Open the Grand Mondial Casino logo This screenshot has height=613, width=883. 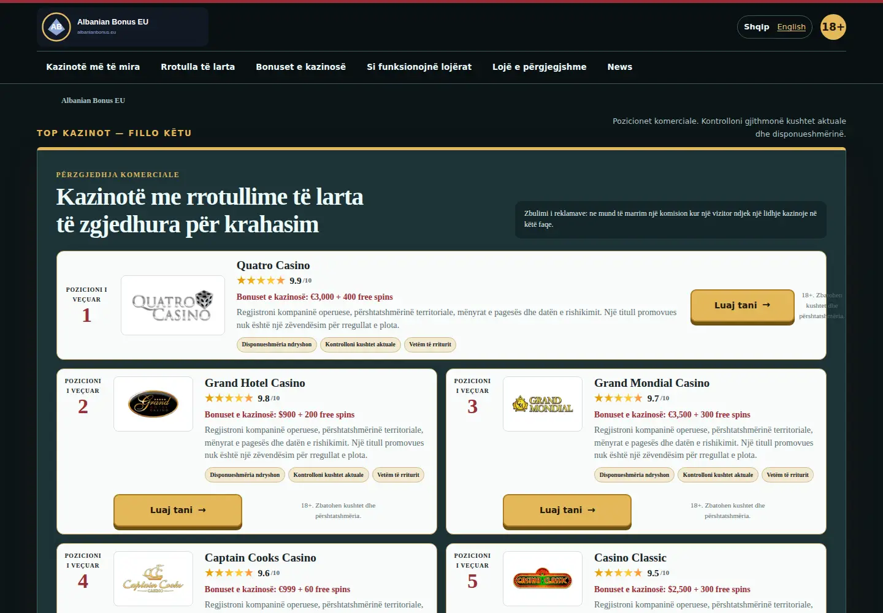543,404
